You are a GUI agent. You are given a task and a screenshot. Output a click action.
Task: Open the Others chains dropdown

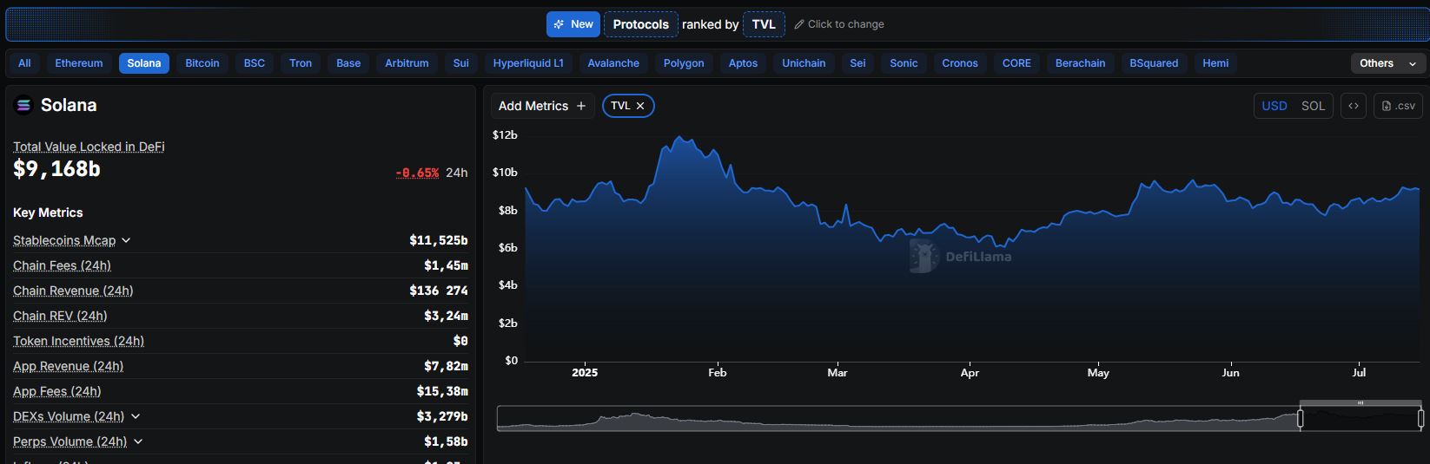(1388, 63)
